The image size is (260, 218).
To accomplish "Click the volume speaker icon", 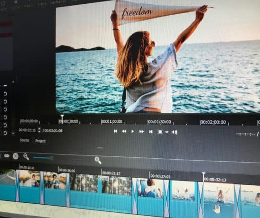I will click(174, 132).
